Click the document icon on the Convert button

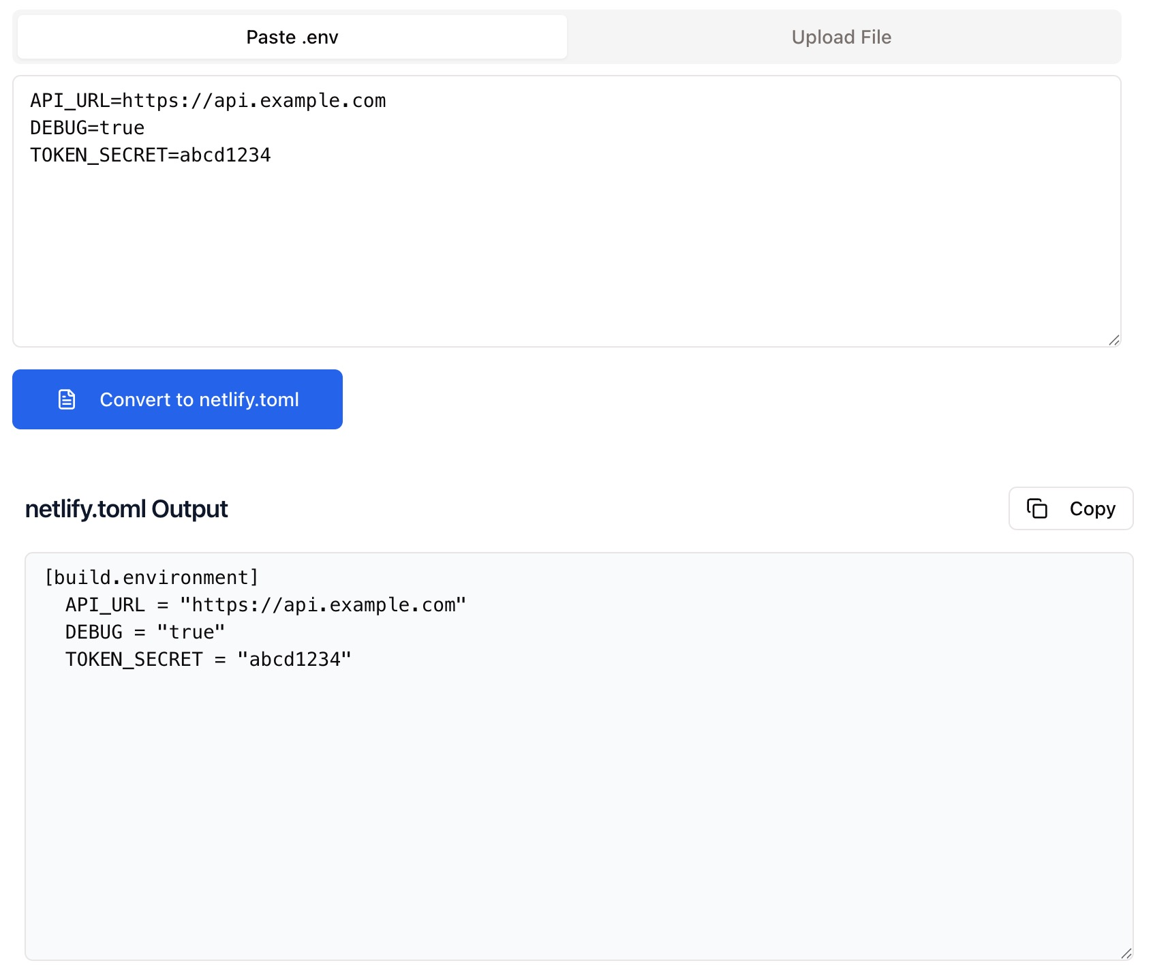(x=67, y=399)
